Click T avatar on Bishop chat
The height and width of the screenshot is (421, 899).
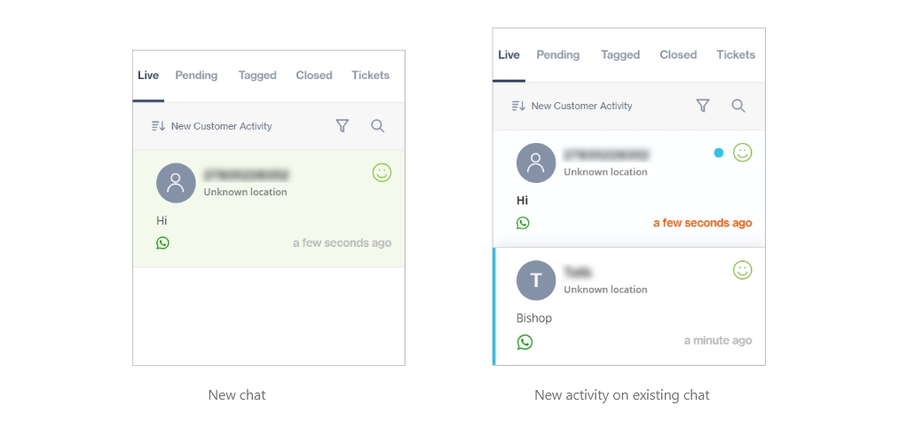click(536, 281)
